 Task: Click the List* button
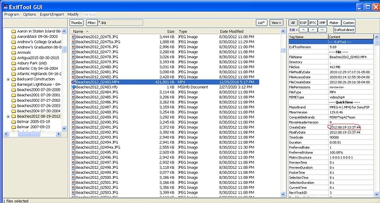(261, 23)
